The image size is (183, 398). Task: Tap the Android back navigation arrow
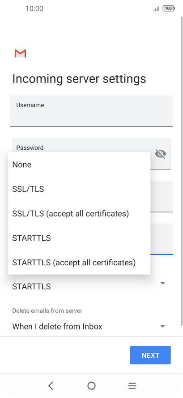point(51,386)
